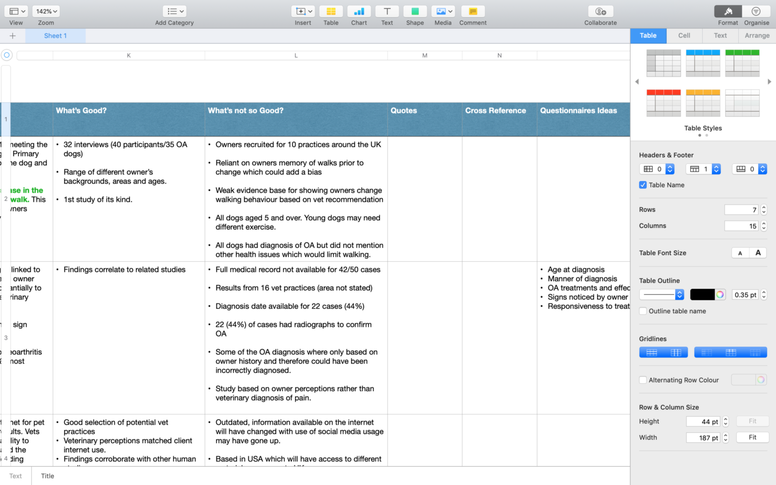Add a new Table from toolbar
776x485 pixels.
pyautogui.click(x=331, y=11)
